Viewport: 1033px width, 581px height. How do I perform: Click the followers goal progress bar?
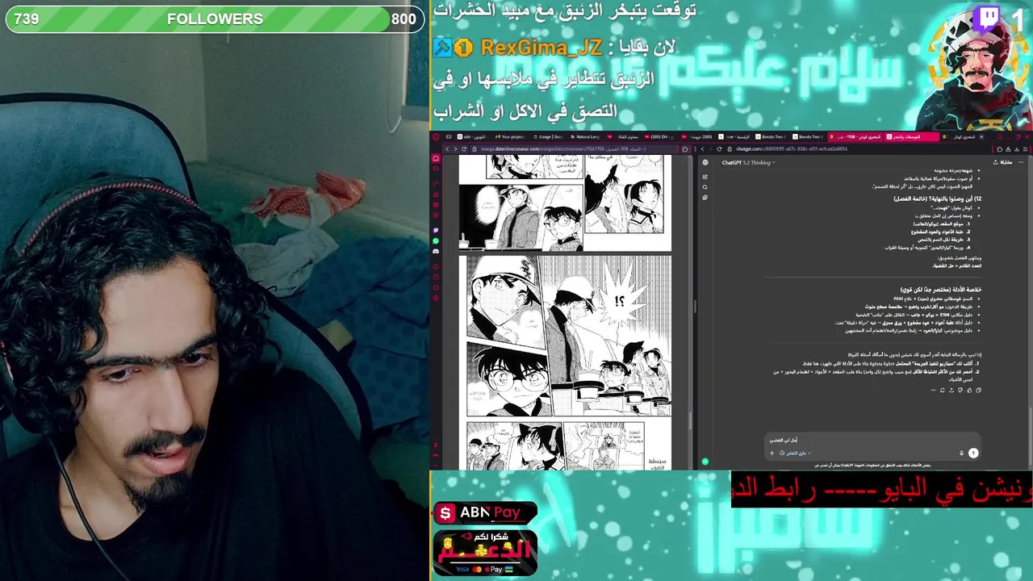tap(215, 19)
